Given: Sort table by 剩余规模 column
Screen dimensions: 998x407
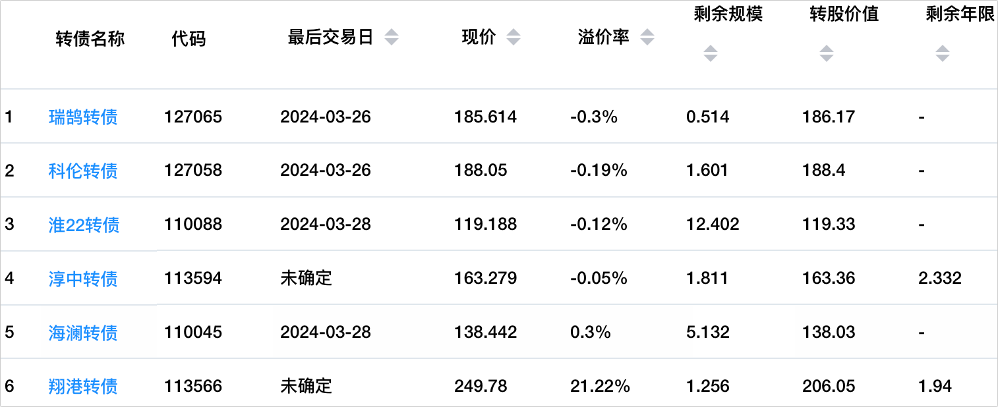Looking at the screenshot, I should click(710, 53).
